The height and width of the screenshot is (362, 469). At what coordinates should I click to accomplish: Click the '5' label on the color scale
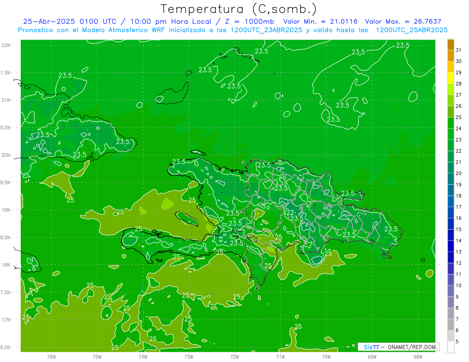(457, 341)
